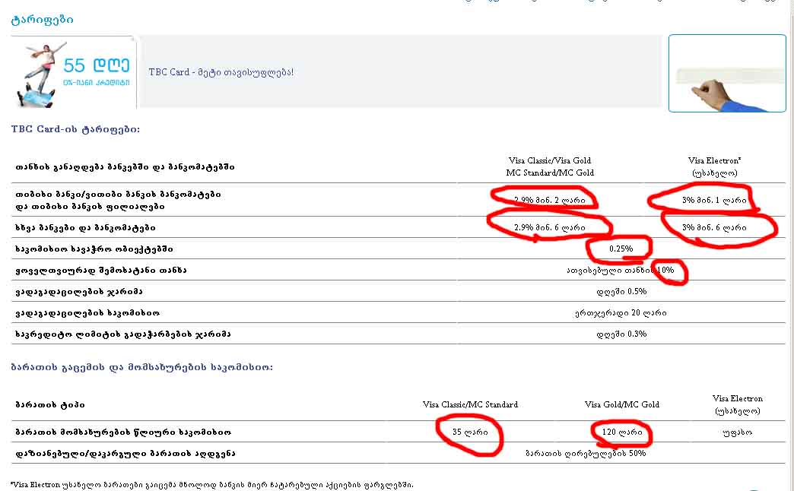Click the 'TBC Card-ის ტარიფები:' section heading

(75, 129)
